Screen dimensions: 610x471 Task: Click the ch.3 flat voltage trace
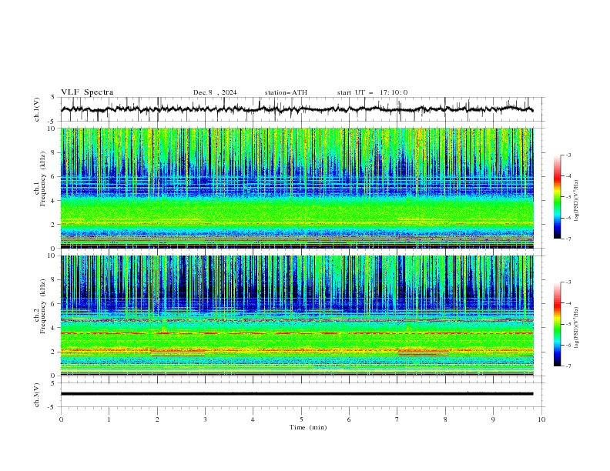click(x=297, y=394)
